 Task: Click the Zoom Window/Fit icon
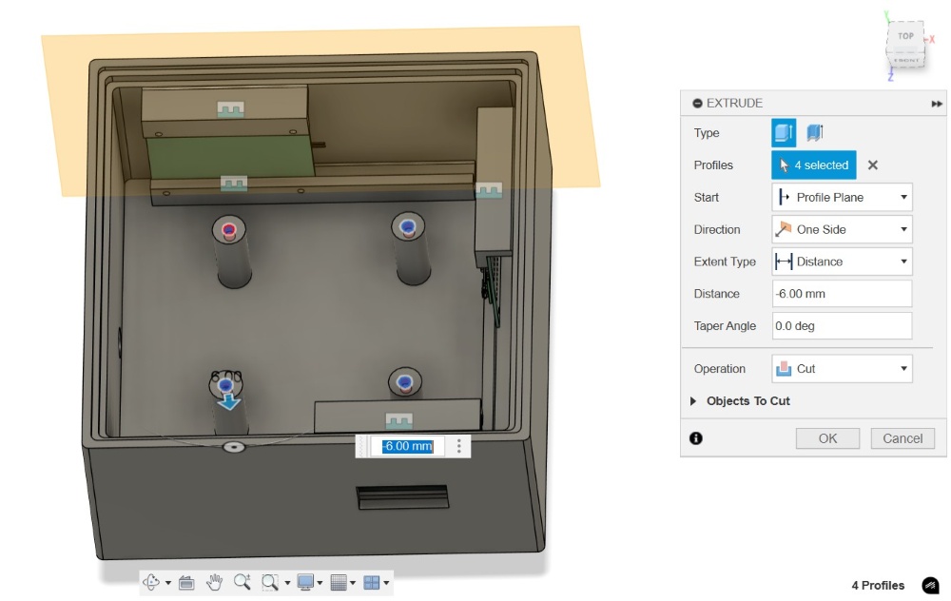click(270, 583)
